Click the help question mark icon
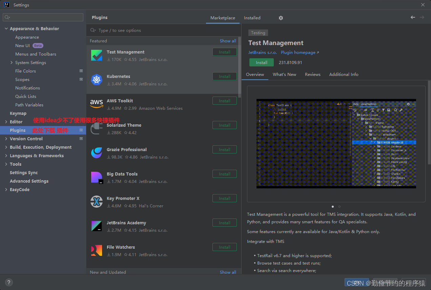 (9, 282)
